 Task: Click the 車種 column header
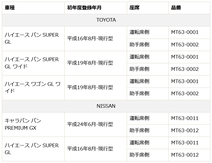point(10,8)
